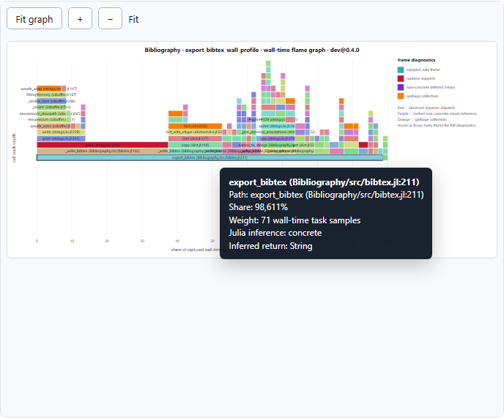Select the blue print (strings/io.jl:241) frame
This screenshot has height=418, width=504.
click(x=61, y=138)
